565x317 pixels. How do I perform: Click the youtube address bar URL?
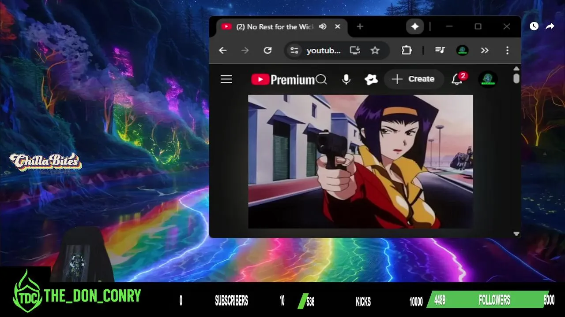click(324, 51)
